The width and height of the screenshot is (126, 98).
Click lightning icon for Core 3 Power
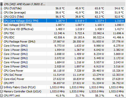(x=2, y=58)
